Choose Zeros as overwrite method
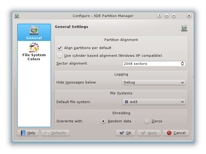The height and width of the screenshot is (154, 206). (x=147, y=121)
